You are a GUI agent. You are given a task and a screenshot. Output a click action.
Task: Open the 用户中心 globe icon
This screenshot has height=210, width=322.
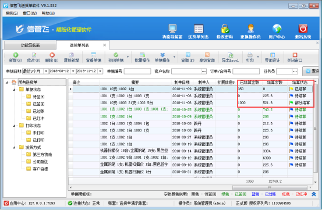tap(277, 29)
